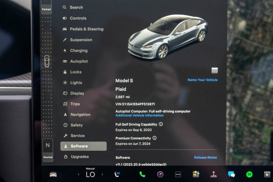Viewport: 273px width, 182px height.
Task: Tap 'Expires on Jun 7, 2024' text
Action: coord(133,144)
